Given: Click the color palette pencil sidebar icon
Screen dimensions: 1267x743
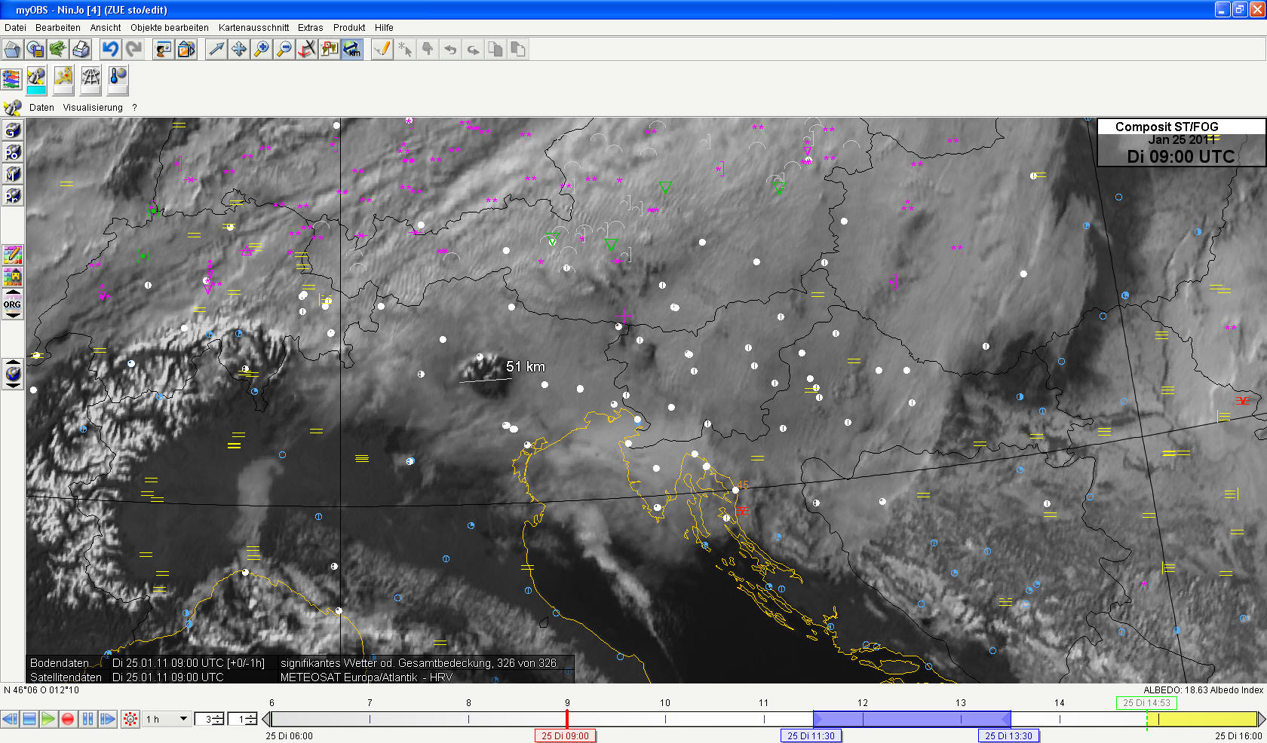Looking at the screenshot, I should point(13,255).
